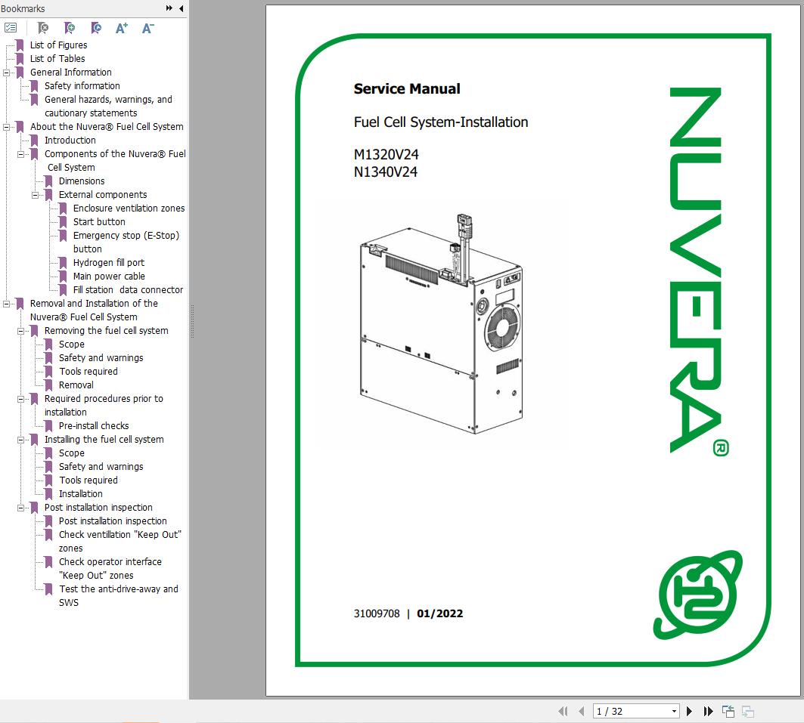Click the document number 31009708

(x=377, y=613)
